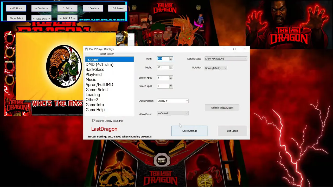Screen dimensions: 333x187
Task: Select GameInfo in the screen list
Action: point(109,105)
